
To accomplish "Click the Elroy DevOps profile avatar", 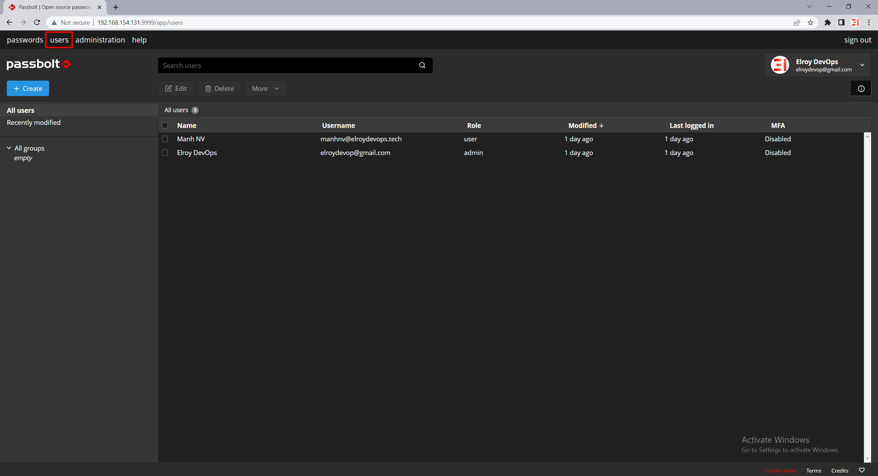I will (x=780, y=65).
